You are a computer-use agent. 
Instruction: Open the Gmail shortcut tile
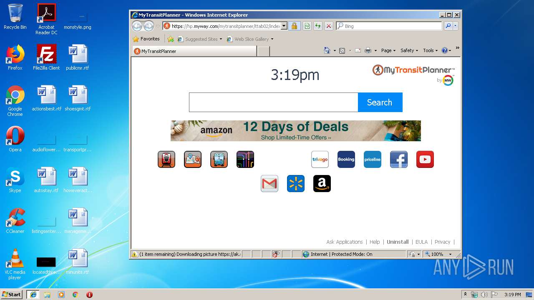click(x=270, y=183)
